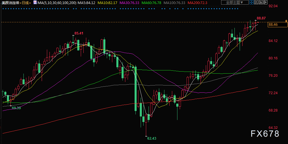The image size is (288, 144).
Task: Click the current price box 88.46
Action: [x=277, y=25]
